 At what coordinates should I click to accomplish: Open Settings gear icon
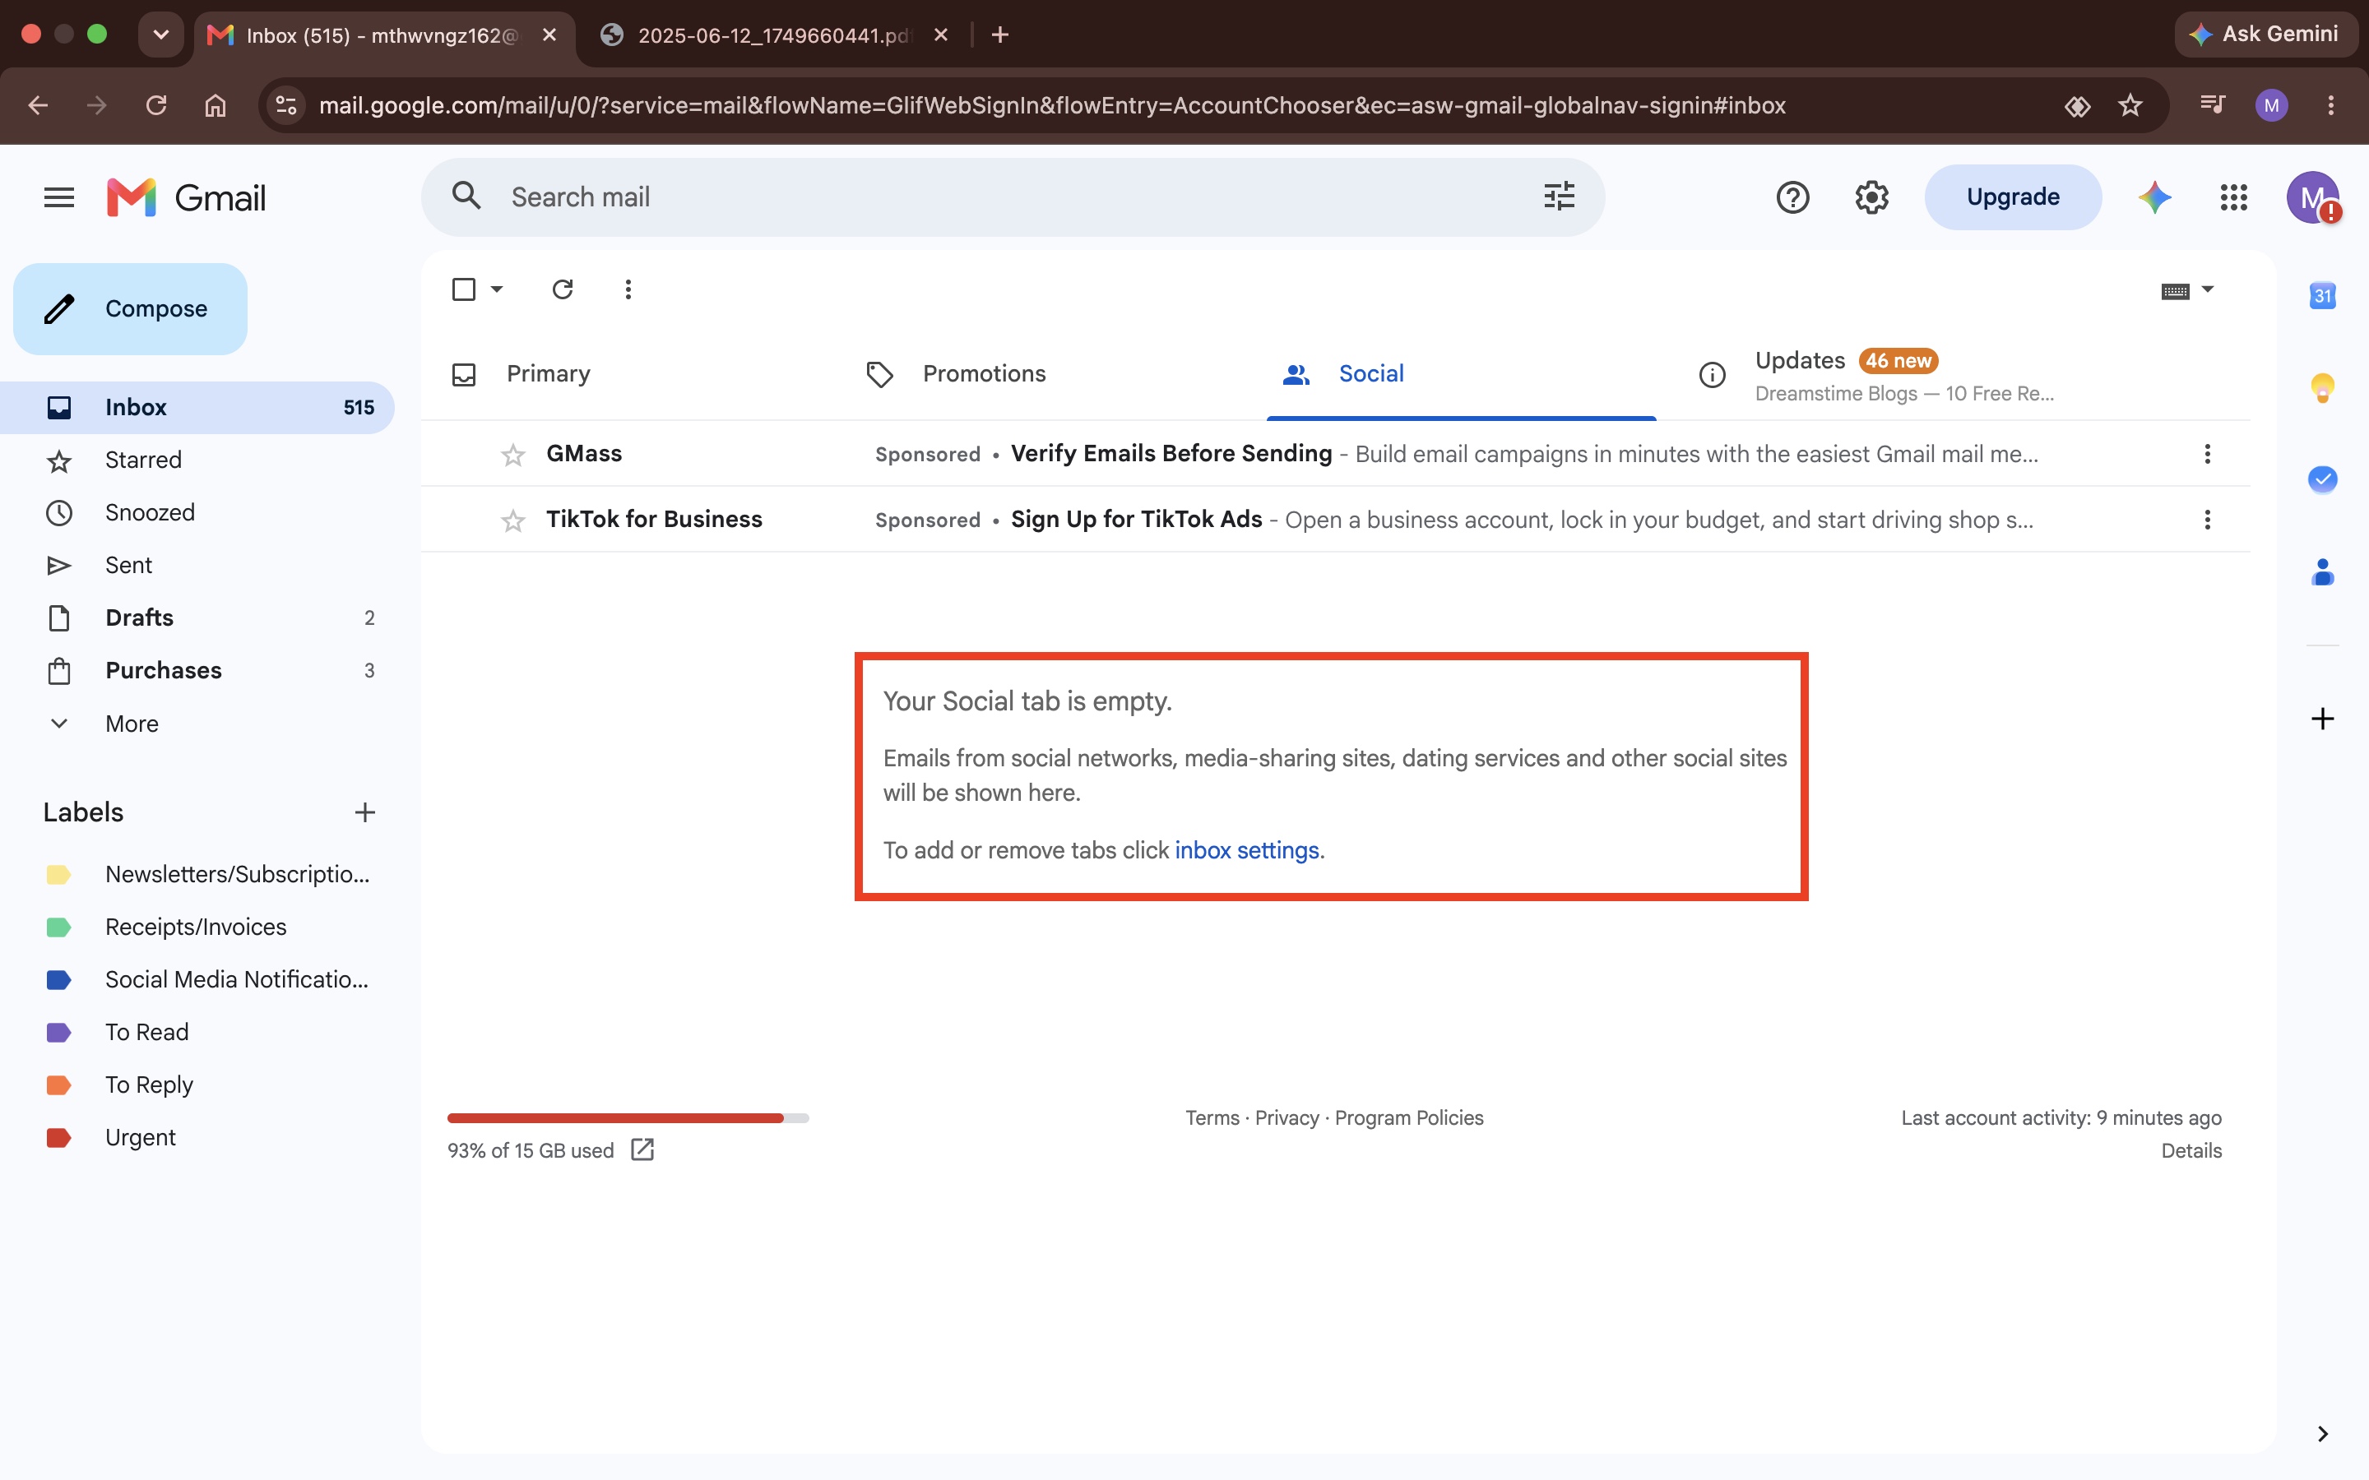pos(1871,197)
